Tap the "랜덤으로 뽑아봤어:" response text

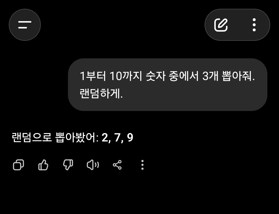[x=55, y=137]
